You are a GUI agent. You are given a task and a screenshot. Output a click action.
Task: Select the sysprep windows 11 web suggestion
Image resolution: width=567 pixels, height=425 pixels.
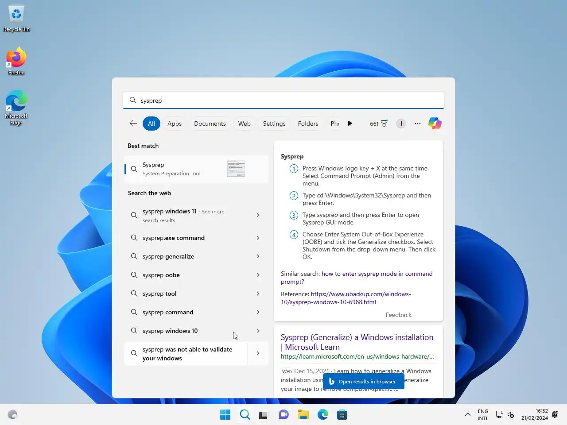click(x=186, y=215)
